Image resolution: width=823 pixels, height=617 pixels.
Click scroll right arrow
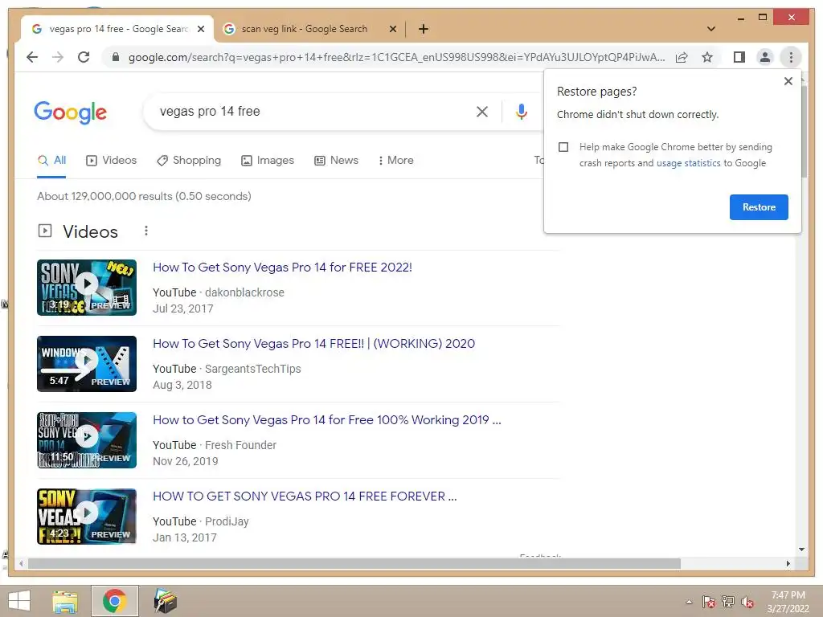(788, 563)
